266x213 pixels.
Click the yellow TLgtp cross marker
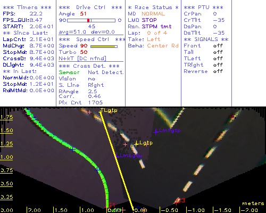[101, 111]
